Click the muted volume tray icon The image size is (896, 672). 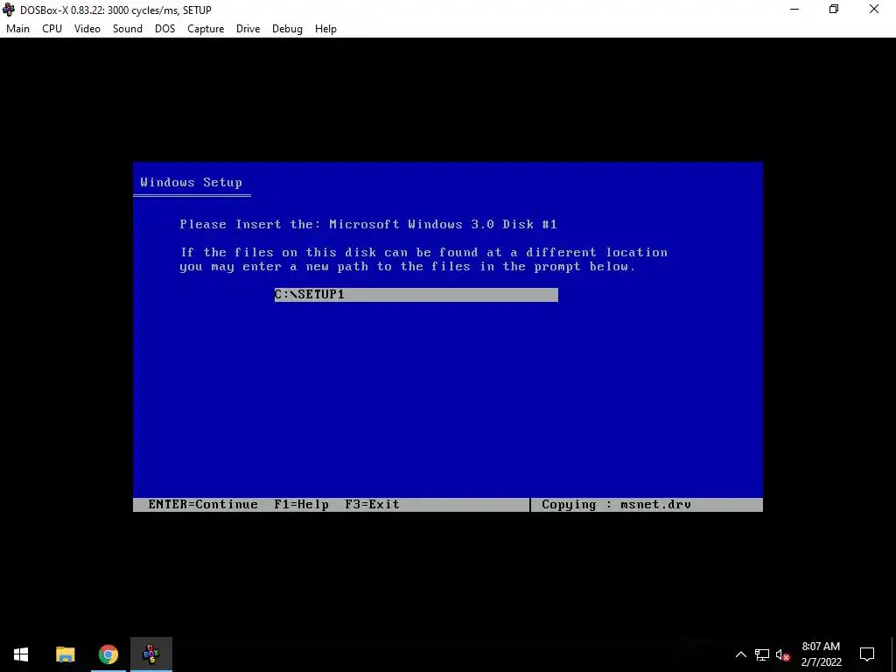[782, 654]
